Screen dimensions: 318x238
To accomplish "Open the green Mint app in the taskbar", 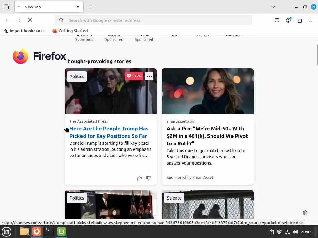I will 61,231.
